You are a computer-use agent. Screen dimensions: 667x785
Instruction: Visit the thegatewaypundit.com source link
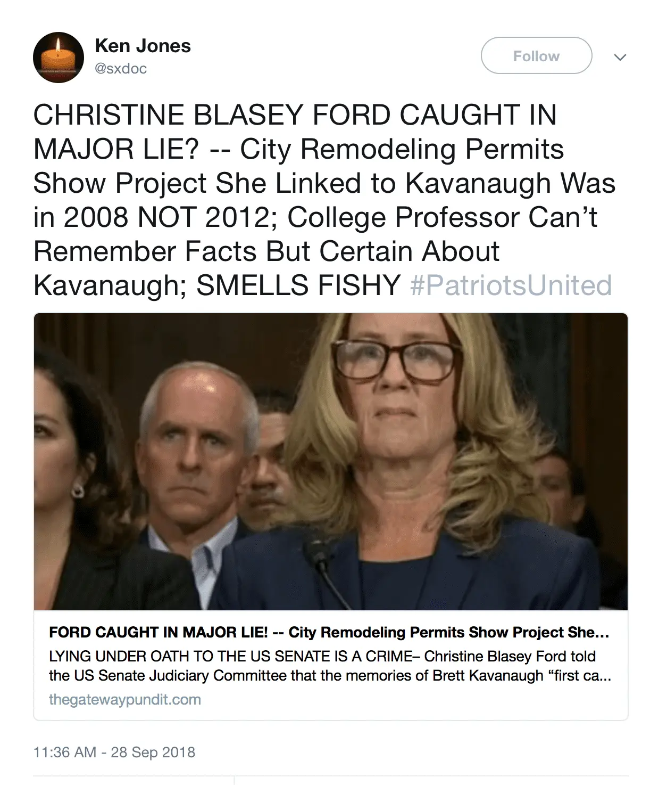pyautogui.click(x=125, y=699)
